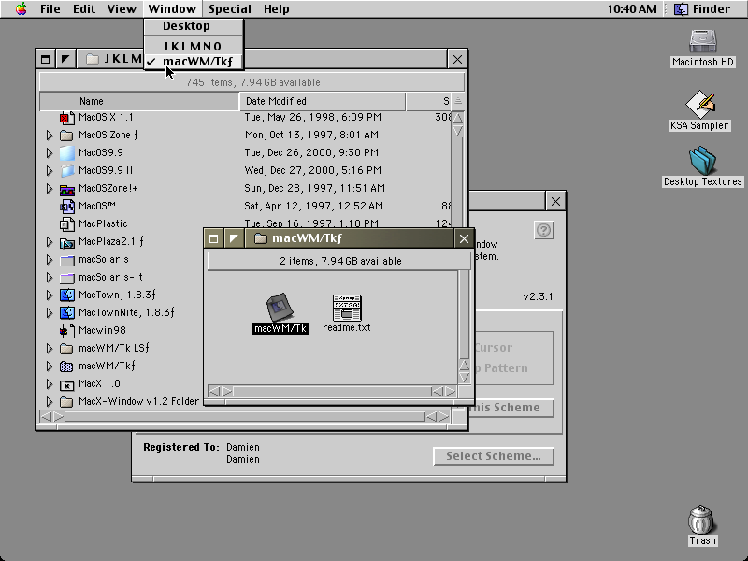This screenshot has width=748, height=561.
Task: Choose J K L M N O in Window menu
Action: click(x=194, y=46)
